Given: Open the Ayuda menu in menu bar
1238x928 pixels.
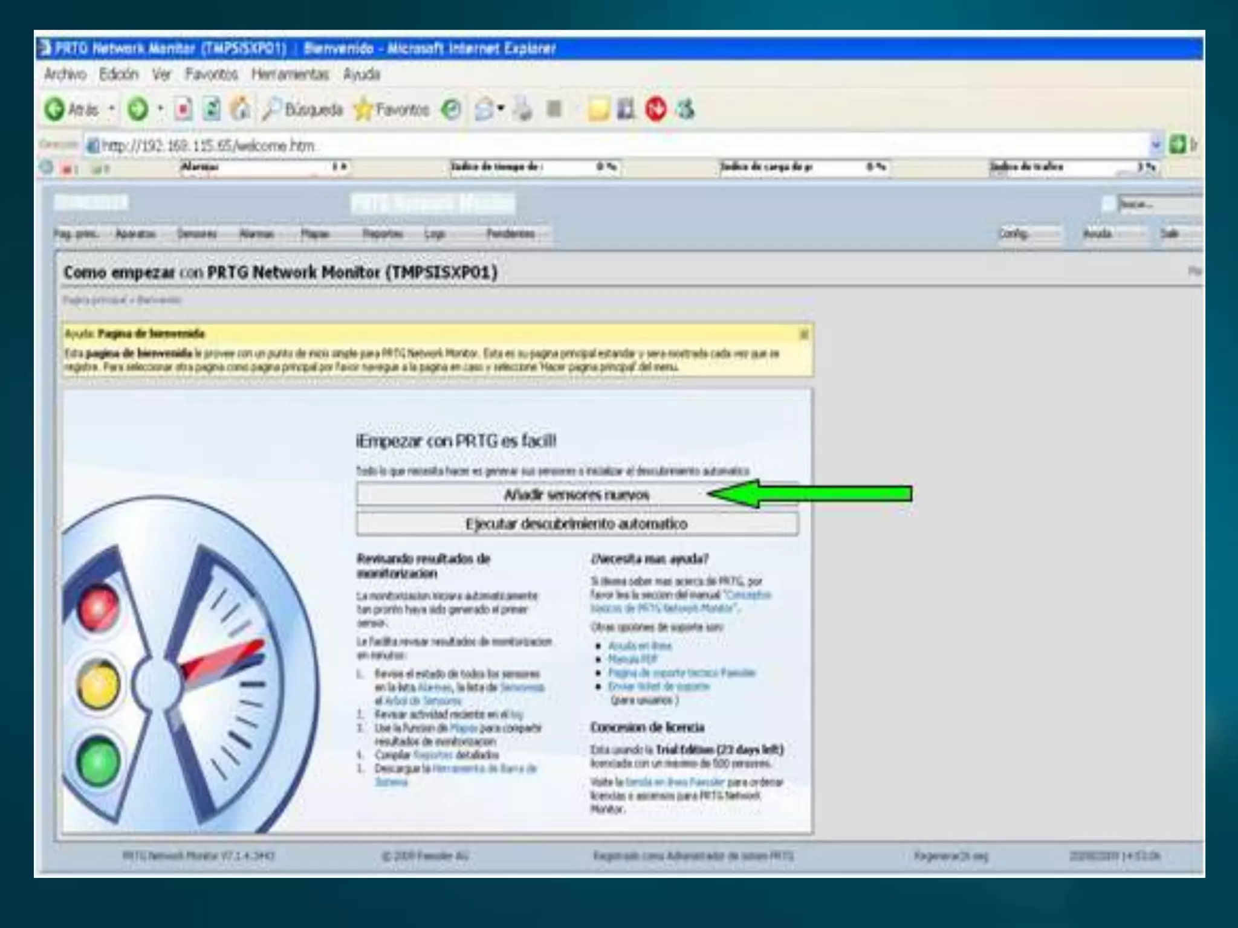Looking at the screenshot, I should tap(361, 74).
